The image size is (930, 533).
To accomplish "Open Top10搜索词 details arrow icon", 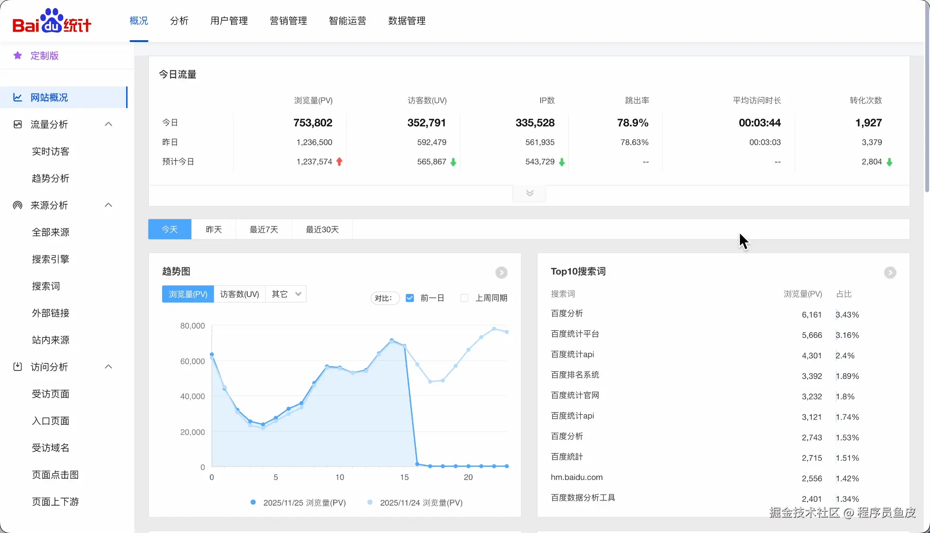I will pos(890,273).
